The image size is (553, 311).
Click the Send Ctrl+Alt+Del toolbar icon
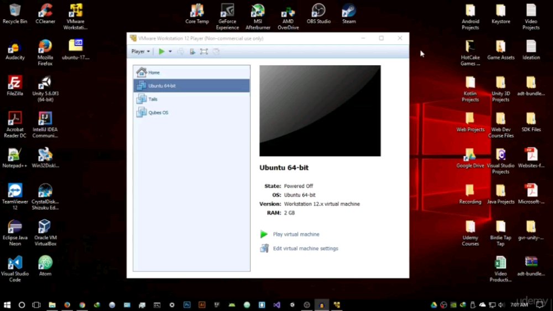click(181, 51)
